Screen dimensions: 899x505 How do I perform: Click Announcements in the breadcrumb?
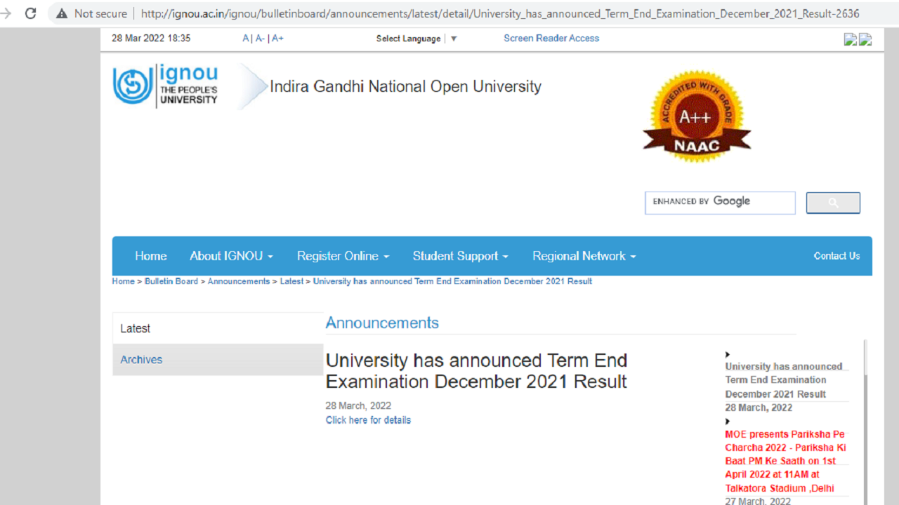[239, 281]
